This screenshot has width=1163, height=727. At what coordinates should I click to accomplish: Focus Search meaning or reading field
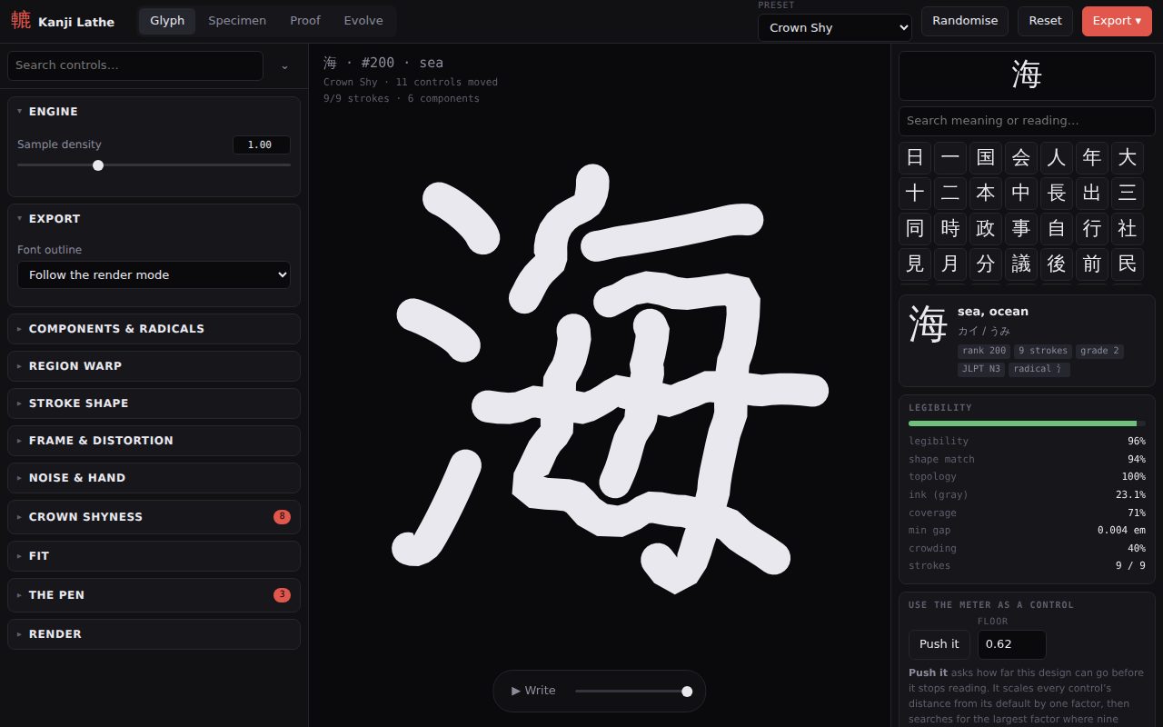(x=1027, y=121)
